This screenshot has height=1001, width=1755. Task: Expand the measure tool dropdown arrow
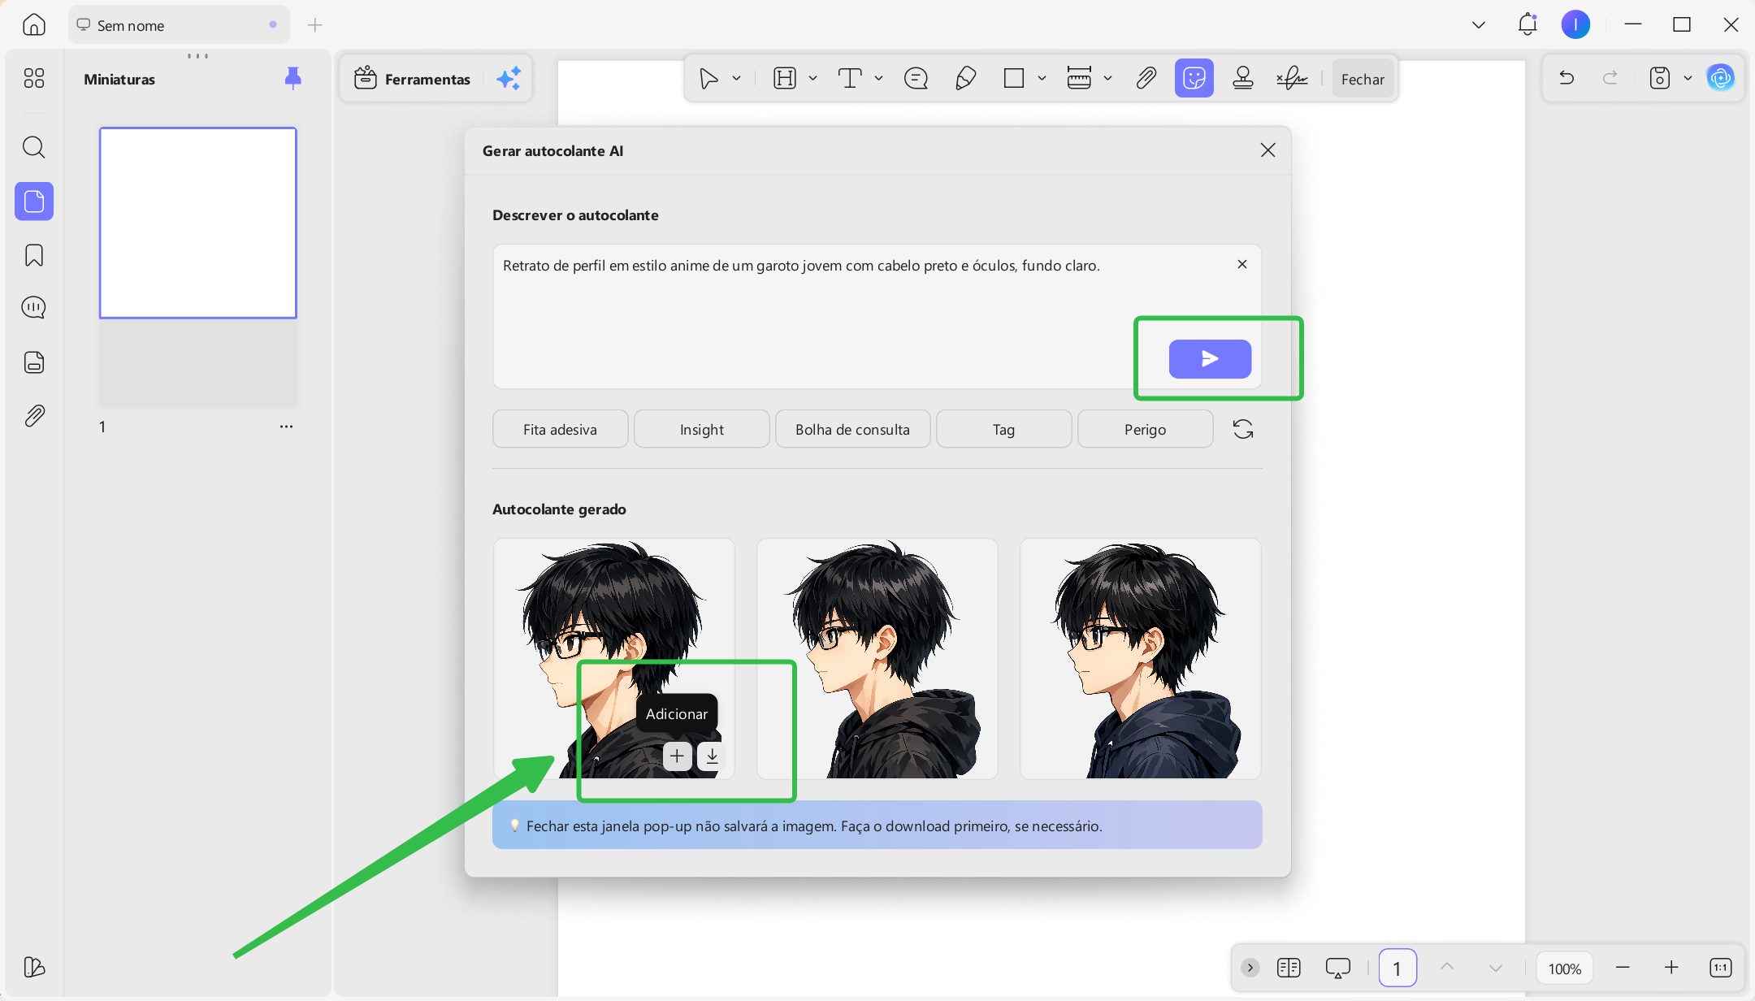[x=1107, y=78]
